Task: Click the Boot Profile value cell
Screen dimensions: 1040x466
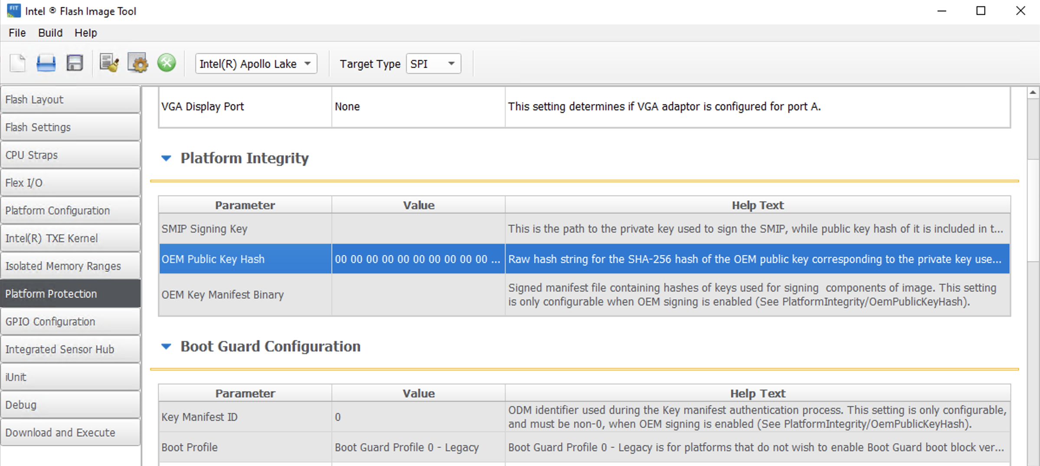Action: (419, 447)
